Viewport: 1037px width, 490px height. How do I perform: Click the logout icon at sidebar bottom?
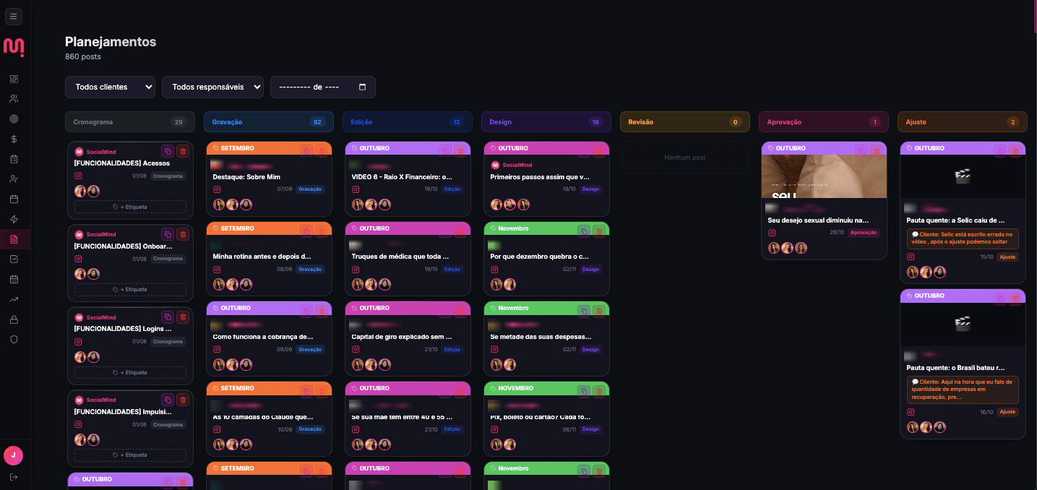tap(13, 477)
